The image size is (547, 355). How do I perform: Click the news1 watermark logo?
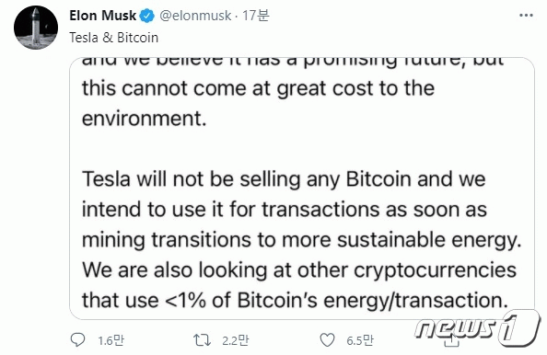(x=477, y=327)
